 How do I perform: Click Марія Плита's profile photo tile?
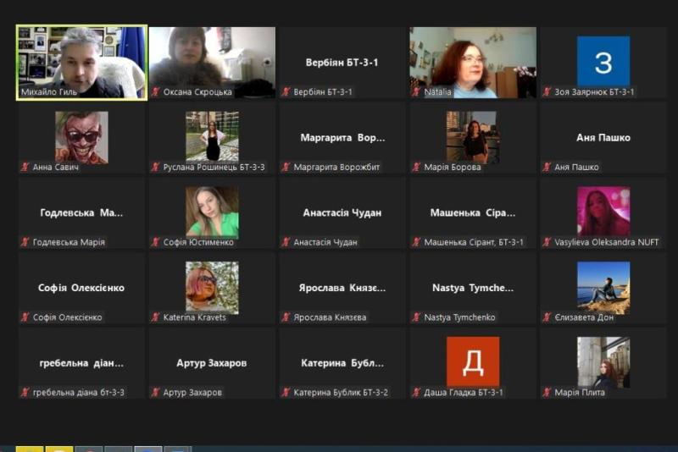point(603,362)
